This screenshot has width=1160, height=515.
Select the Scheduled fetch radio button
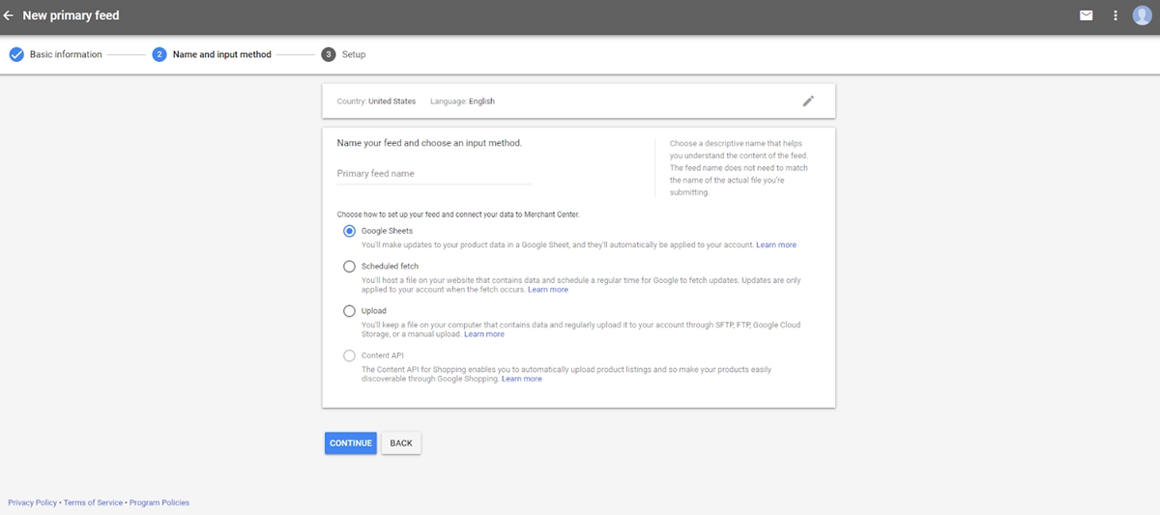click(349, 266)
